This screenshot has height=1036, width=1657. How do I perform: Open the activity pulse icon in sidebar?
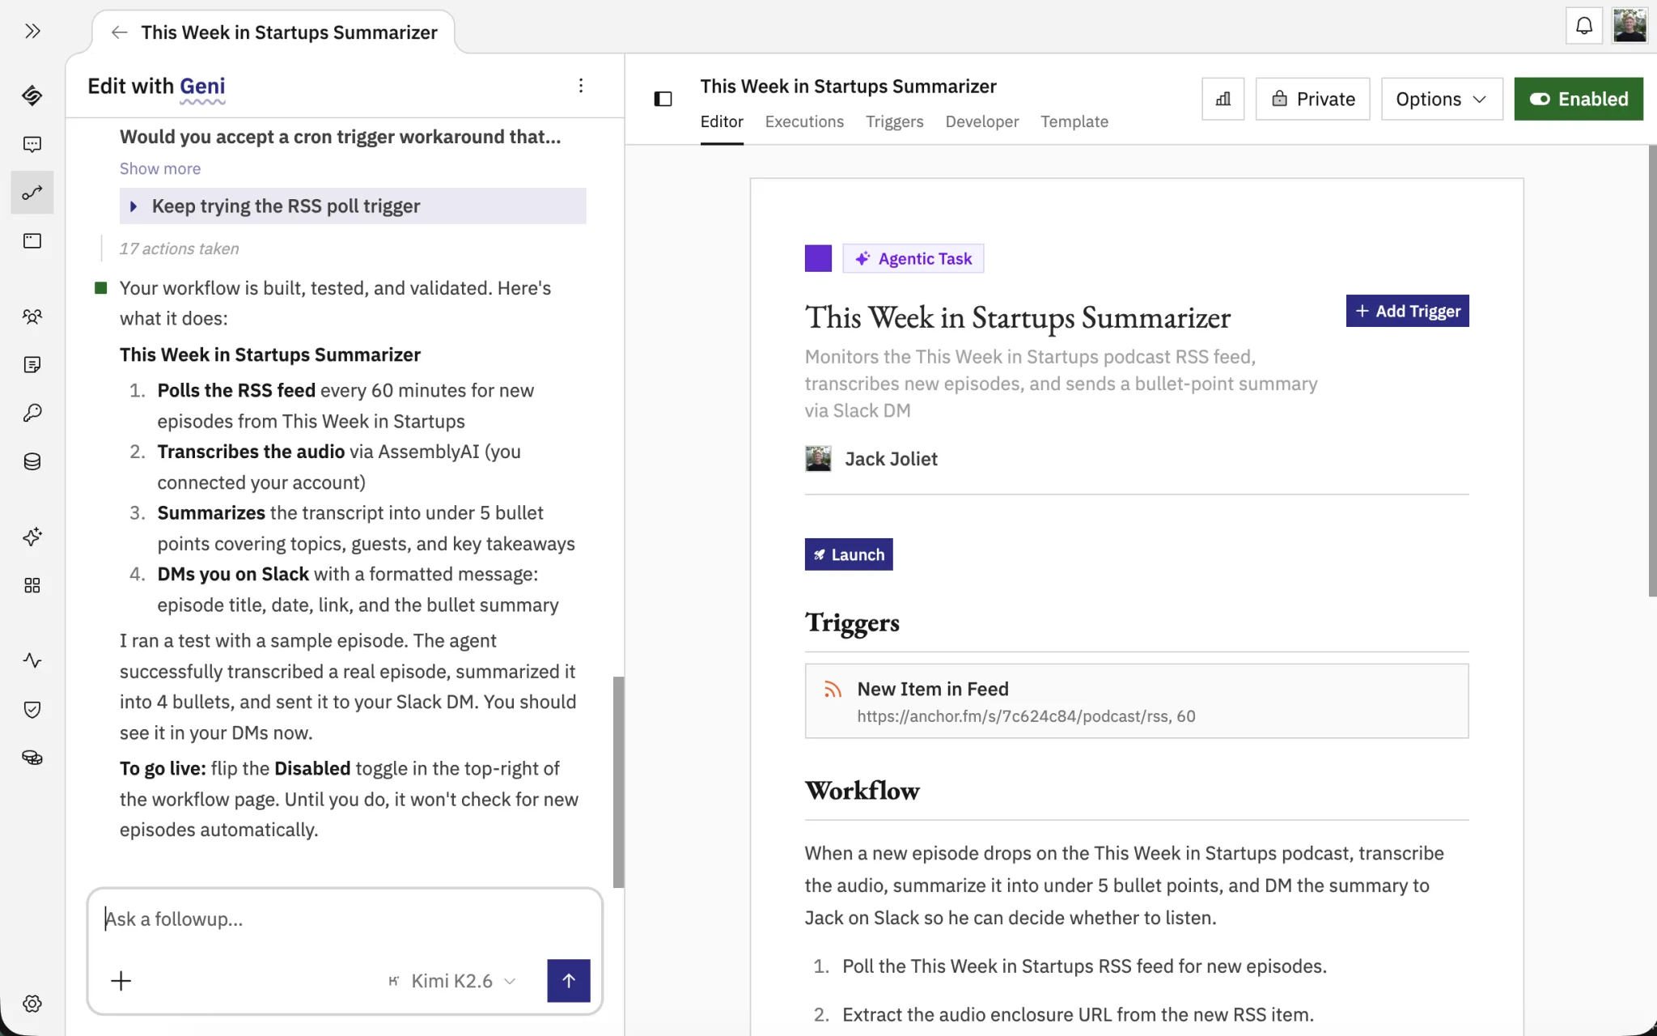[32, 660]
